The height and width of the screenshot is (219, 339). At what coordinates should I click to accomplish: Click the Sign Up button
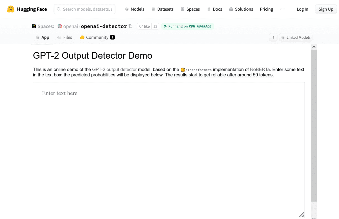(326, 9)
